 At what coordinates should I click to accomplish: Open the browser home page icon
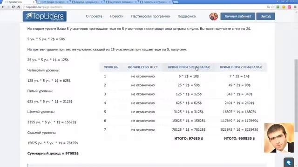point(19,7)
